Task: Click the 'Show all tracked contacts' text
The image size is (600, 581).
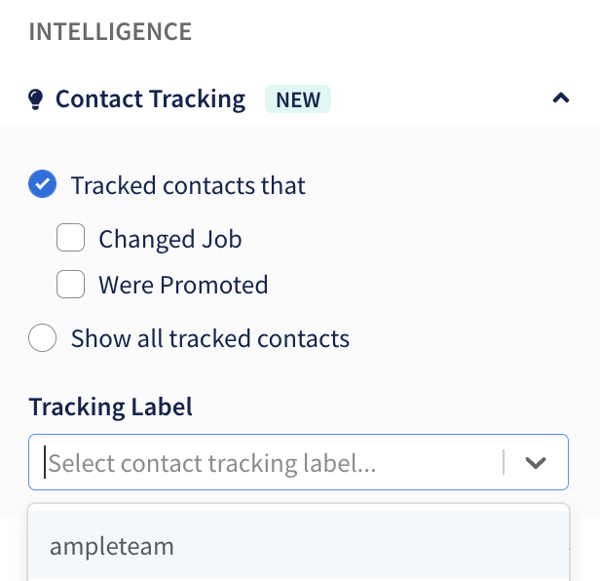Action: (x=210, y=338)
